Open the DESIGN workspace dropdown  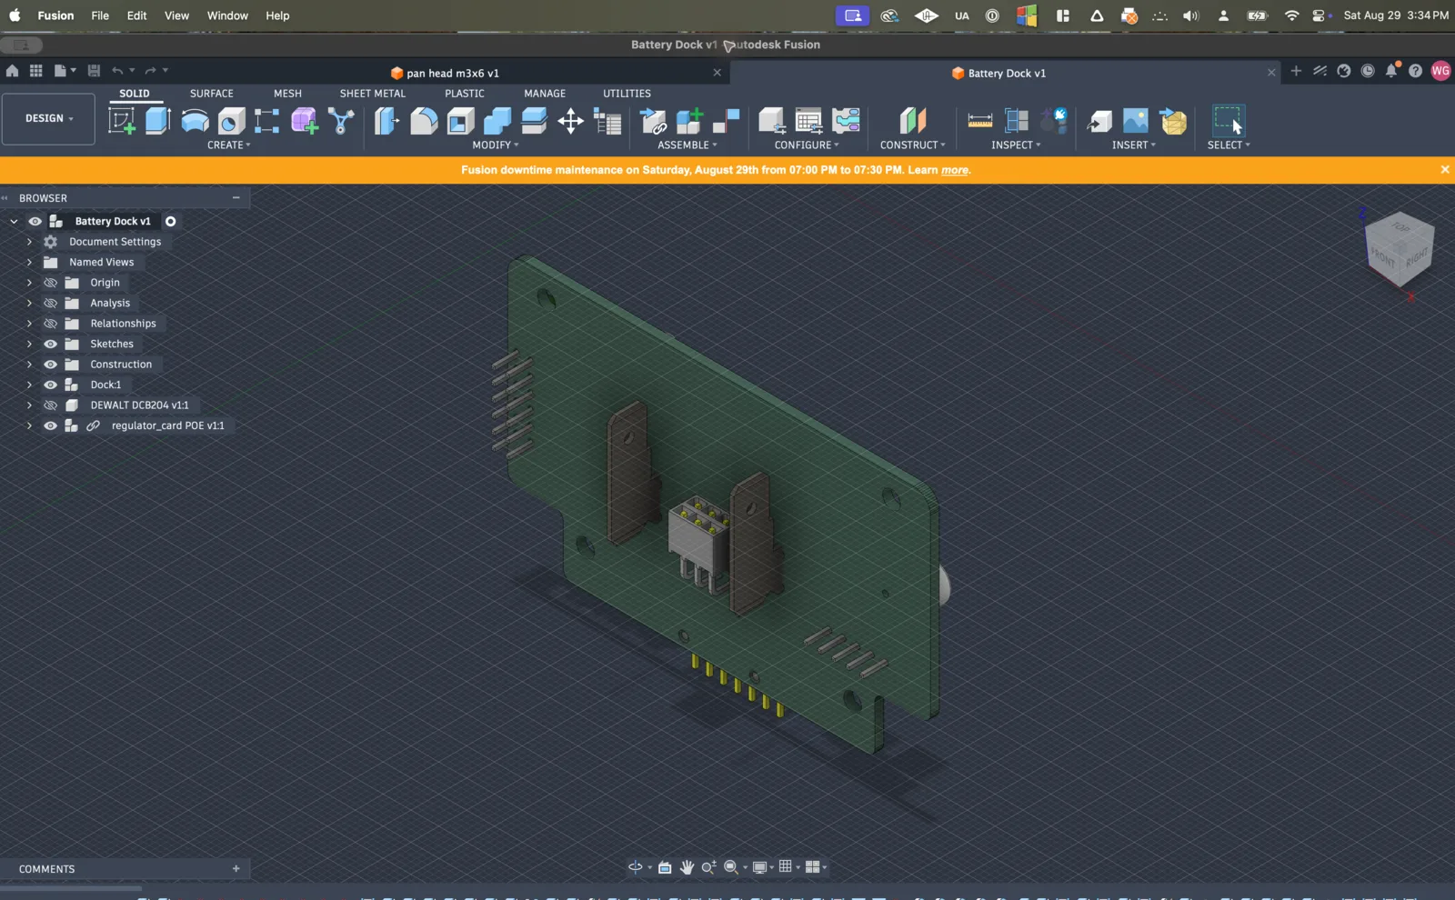[48, 118]
